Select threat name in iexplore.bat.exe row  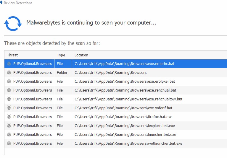(33, 126)
